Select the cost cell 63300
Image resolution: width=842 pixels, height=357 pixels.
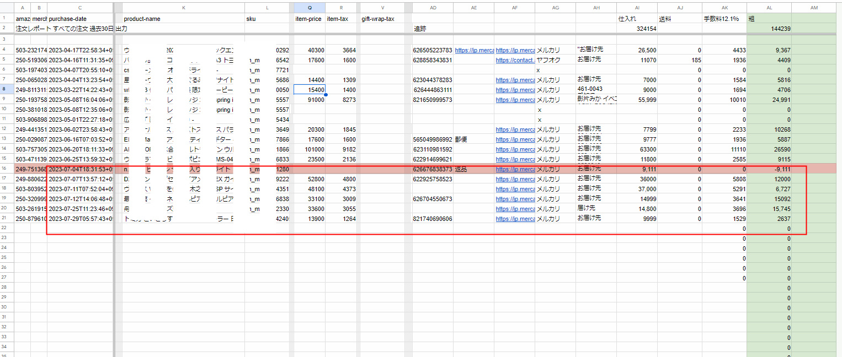click(637, 149)
